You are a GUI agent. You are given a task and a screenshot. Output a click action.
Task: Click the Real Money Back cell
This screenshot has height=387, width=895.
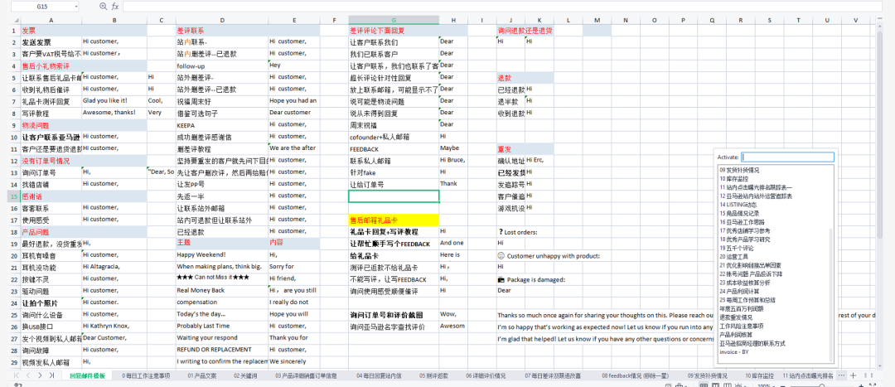222,291
